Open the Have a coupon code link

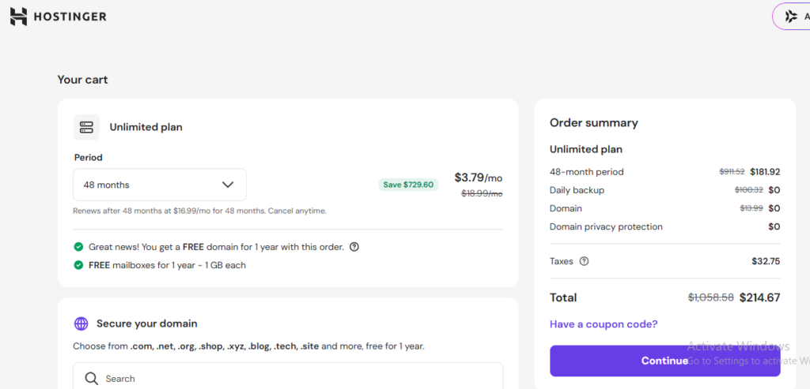click(604, 324)
